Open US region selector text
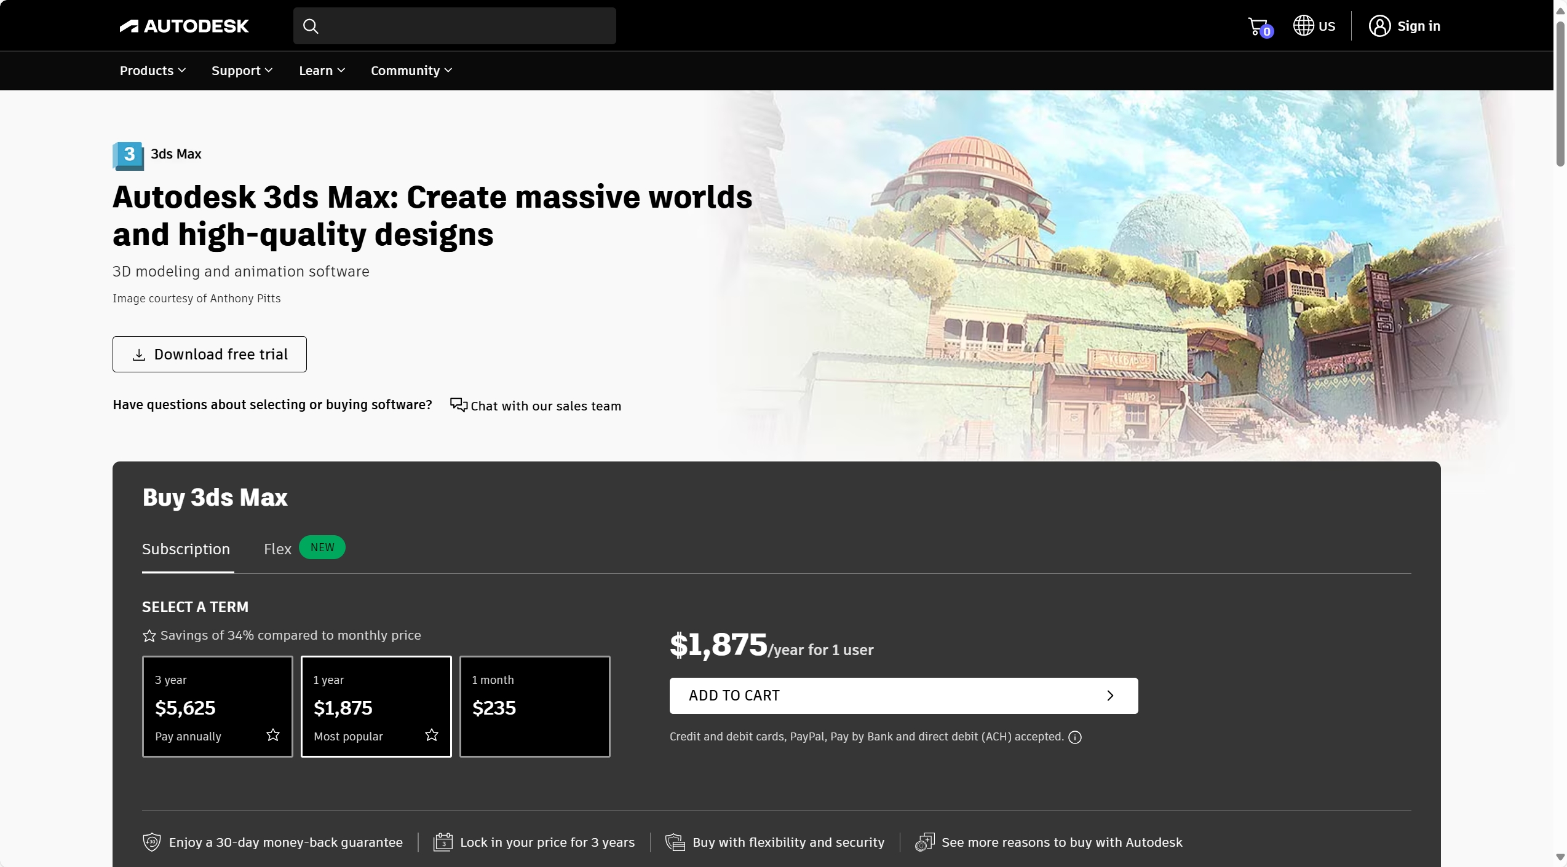Screen dimensions: 1567x867 pos(1327,26)
